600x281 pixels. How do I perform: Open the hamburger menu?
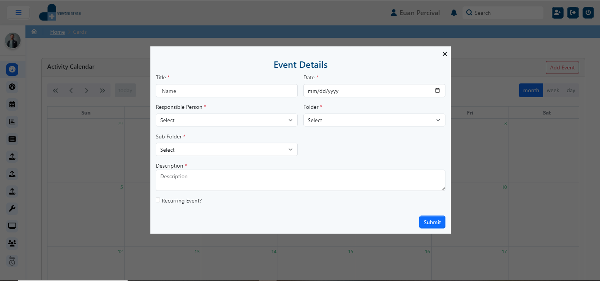[x=18, y=13]
